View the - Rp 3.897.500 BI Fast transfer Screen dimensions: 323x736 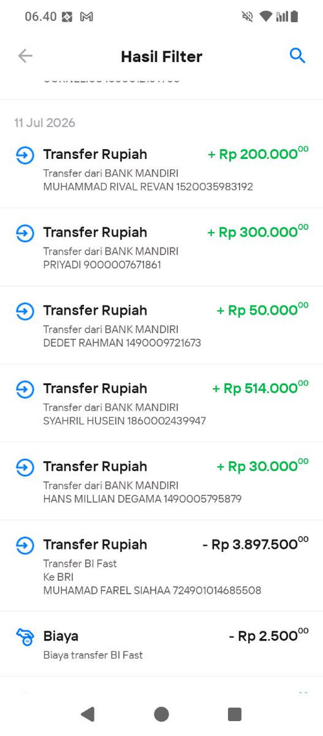point(161,565)
